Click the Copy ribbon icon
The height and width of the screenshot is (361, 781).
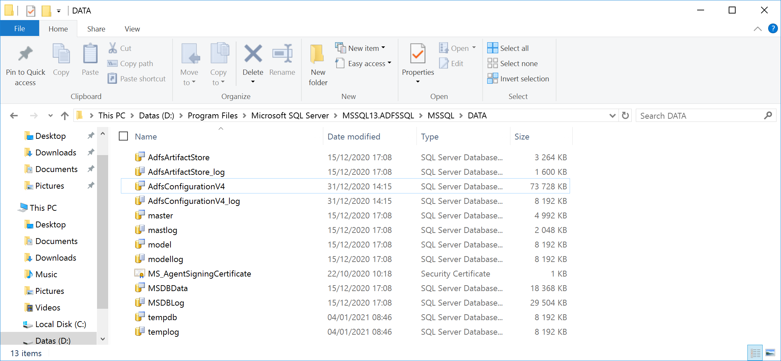coord(61,53)
